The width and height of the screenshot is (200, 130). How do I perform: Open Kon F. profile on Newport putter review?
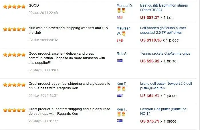122,84
